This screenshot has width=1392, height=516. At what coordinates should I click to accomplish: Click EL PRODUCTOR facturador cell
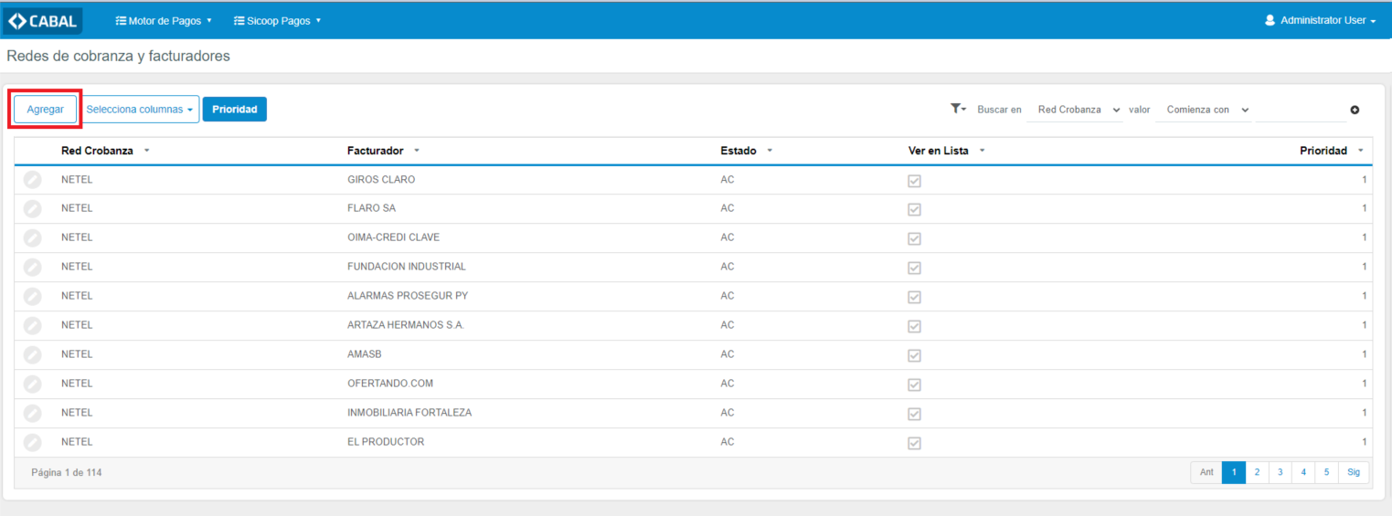coord(386,442)
